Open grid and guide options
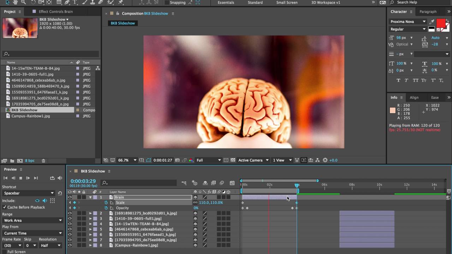 142,160
